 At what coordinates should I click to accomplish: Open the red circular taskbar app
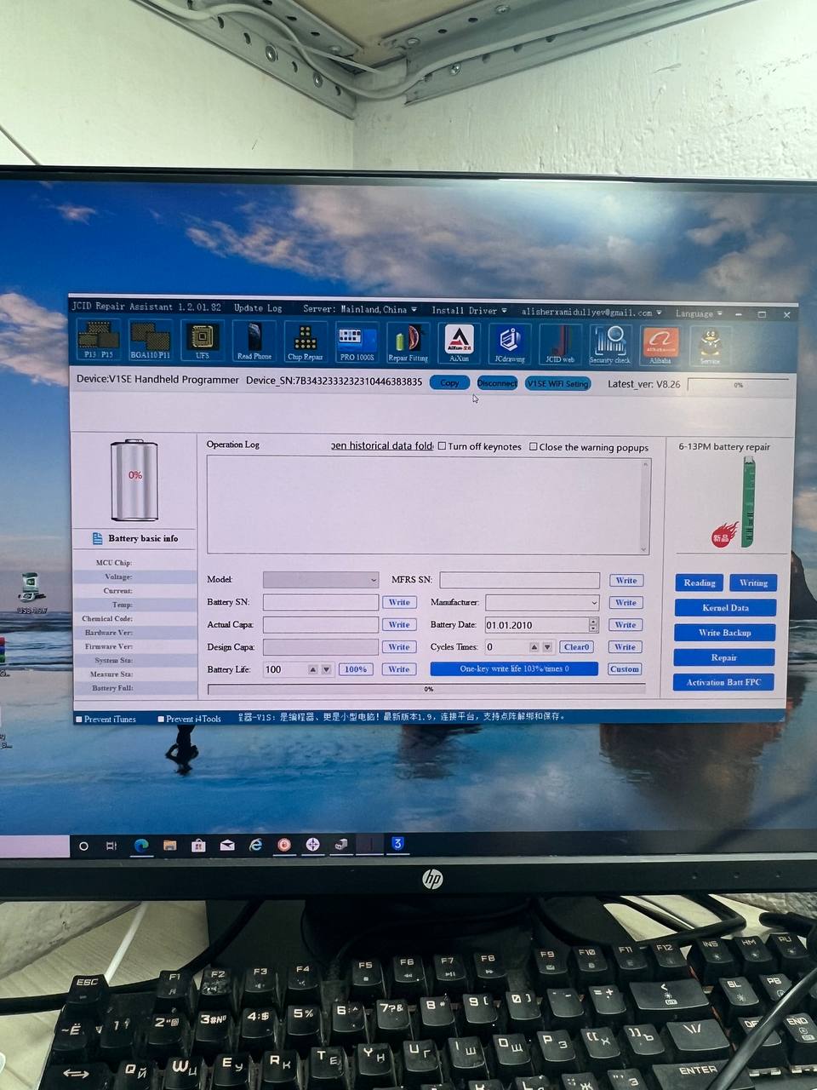click(284, 845)
